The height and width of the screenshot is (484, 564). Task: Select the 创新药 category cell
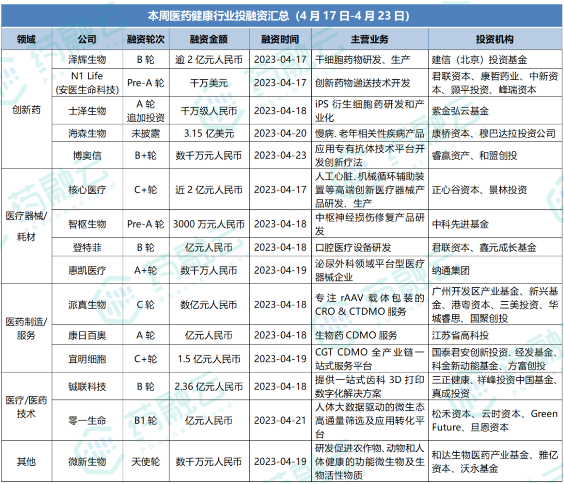[27, 109]
